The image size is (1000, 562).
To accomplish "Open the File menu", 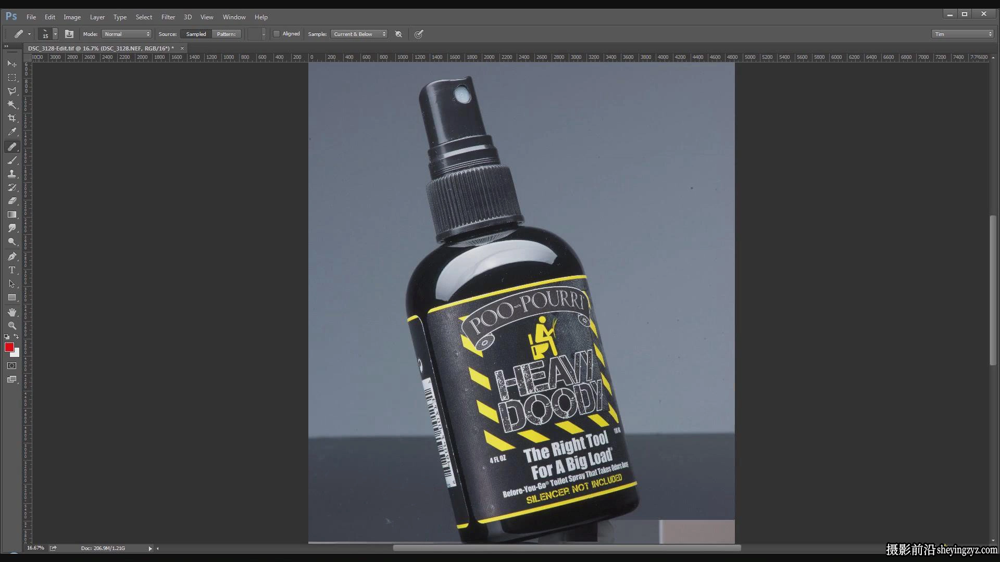I will point(31,17).
